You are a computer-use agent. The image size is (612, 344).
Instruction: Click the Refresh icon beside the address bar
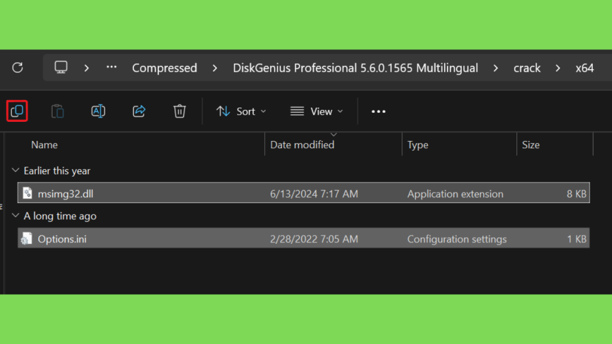[x=17, y=67]
